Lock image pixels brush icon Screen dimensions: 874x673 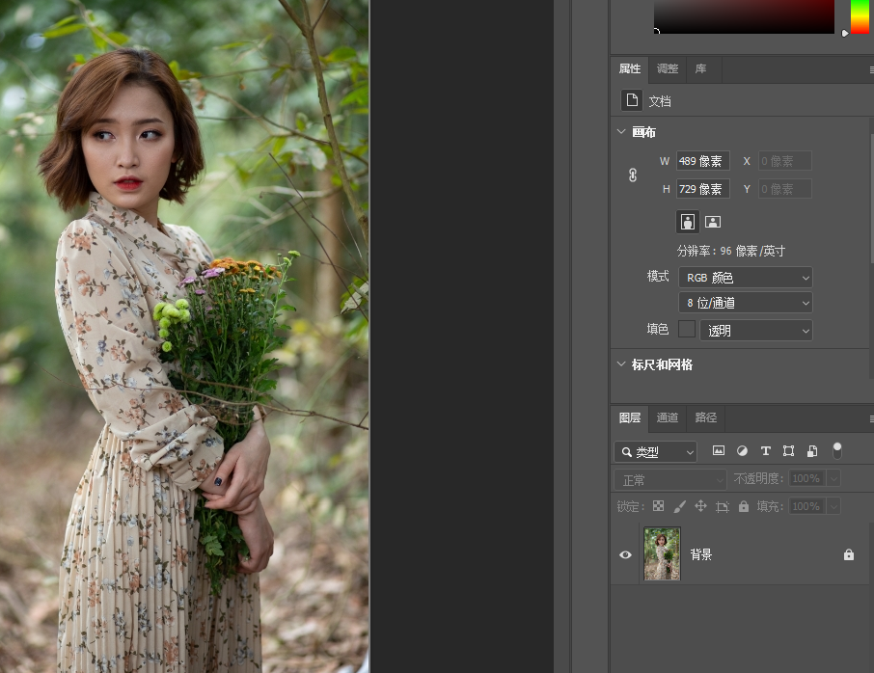pos(679,506)
